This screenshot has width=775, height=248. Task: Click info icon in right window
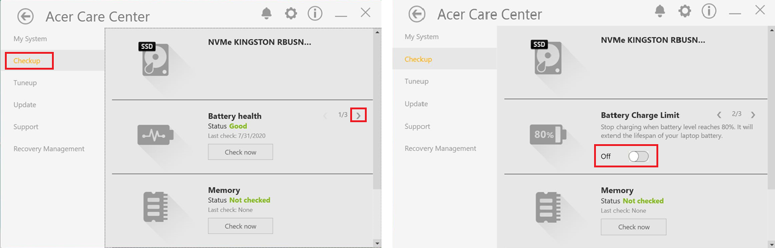(708, 11)
